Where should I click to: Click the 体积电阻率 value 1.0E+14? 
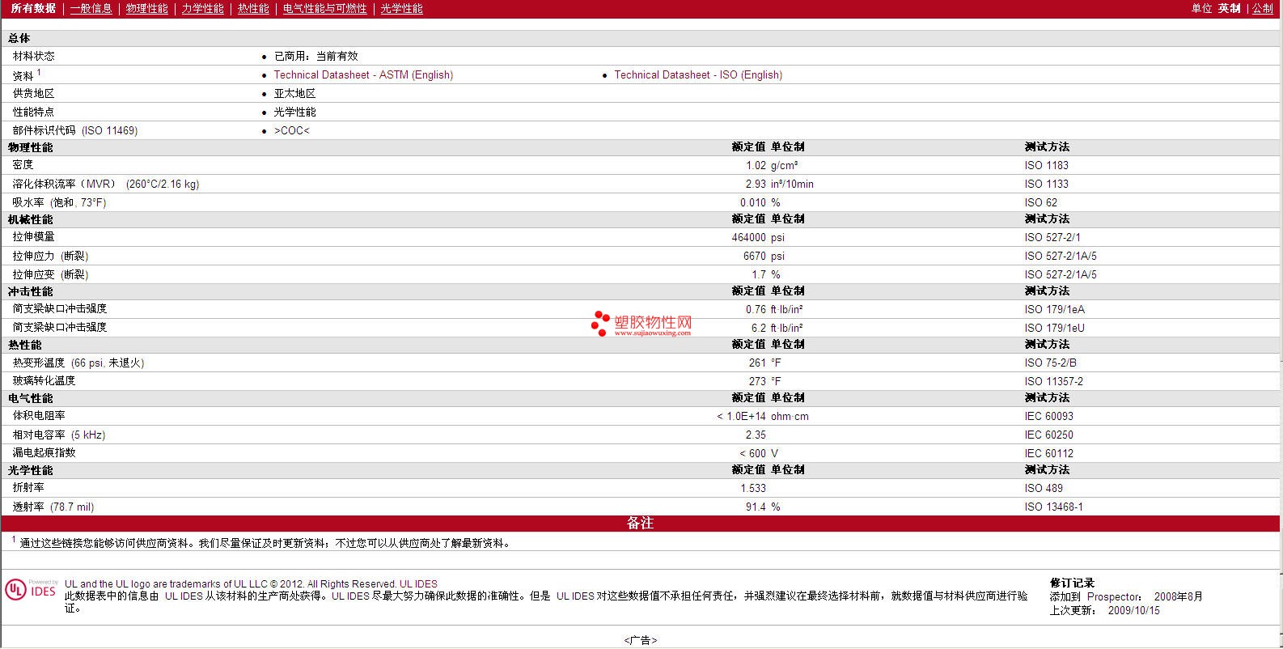tap(741, 416)
